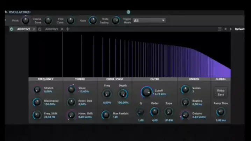Click the Pitch knob

tap(26, 21)
